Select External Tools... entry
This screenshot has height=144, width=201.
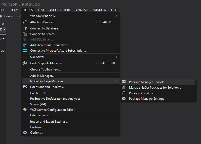pos(71,115)
